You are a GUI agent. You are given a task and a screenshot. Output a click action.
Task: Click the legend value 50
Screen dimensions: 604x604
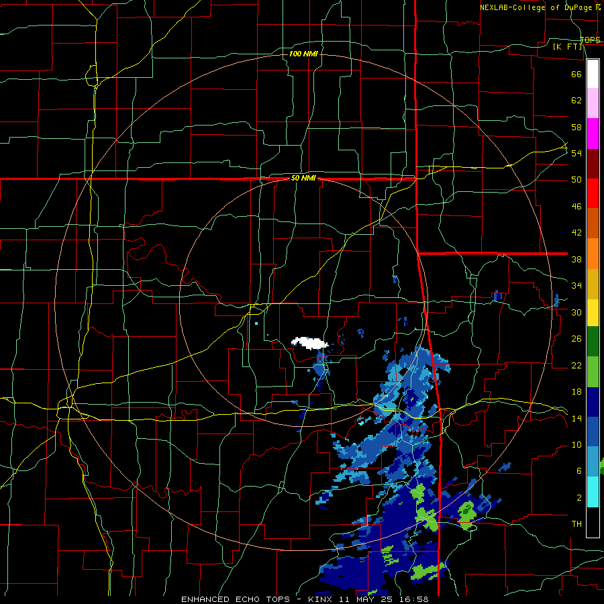576,180
